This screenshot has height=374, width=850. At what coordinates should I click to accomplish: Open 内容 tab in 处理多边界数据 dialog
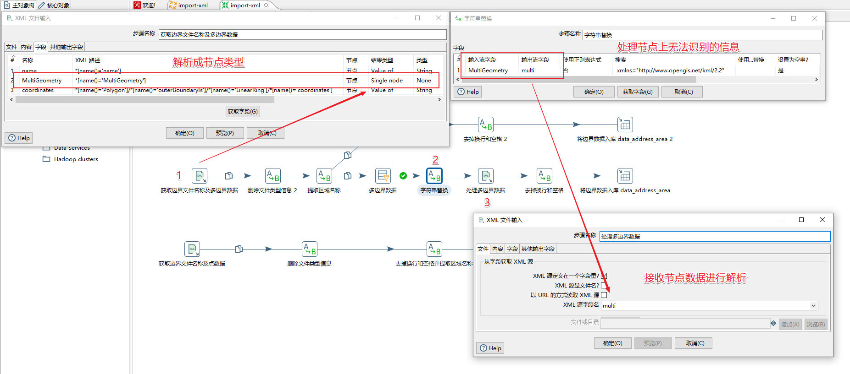[x=498, y=249]
